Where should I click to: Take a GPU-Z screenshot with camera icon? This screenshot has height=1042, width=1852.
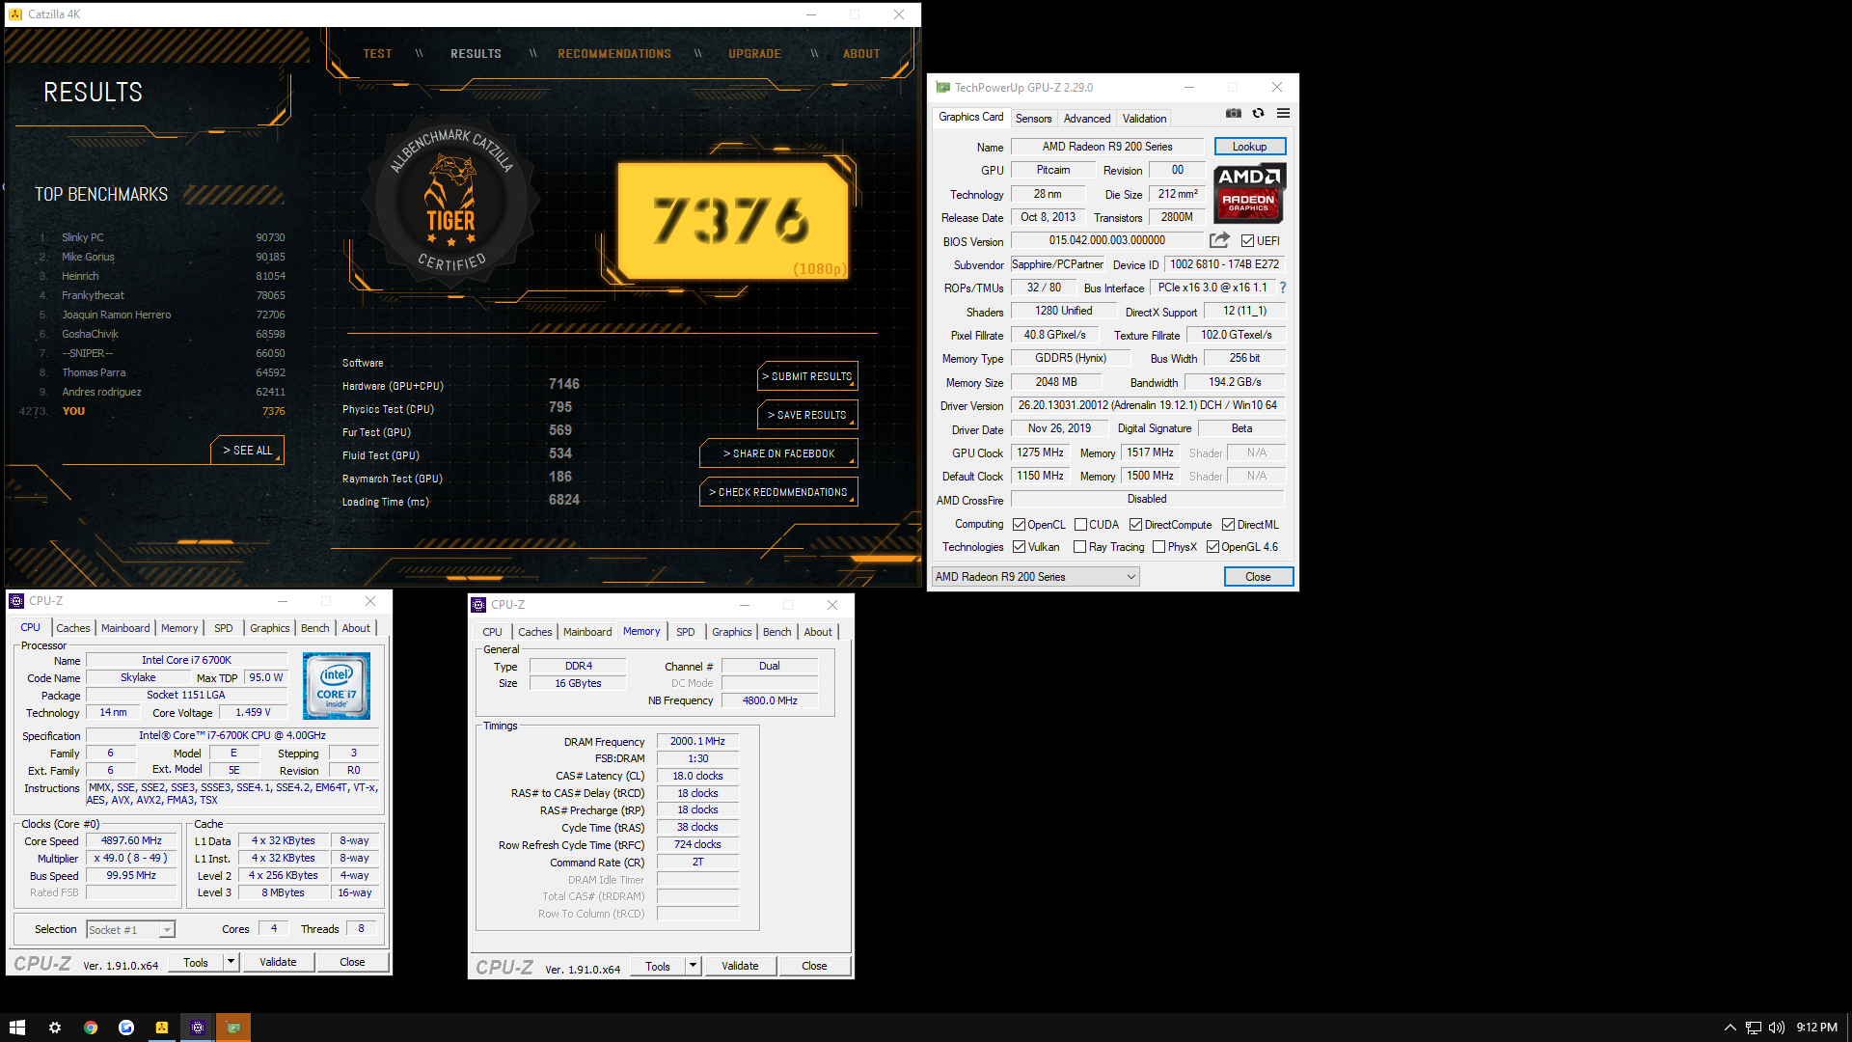tap(1233, 114)
